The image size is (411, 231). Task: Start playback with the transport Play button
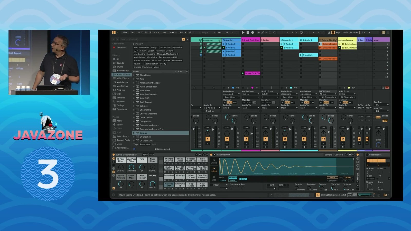243,33
